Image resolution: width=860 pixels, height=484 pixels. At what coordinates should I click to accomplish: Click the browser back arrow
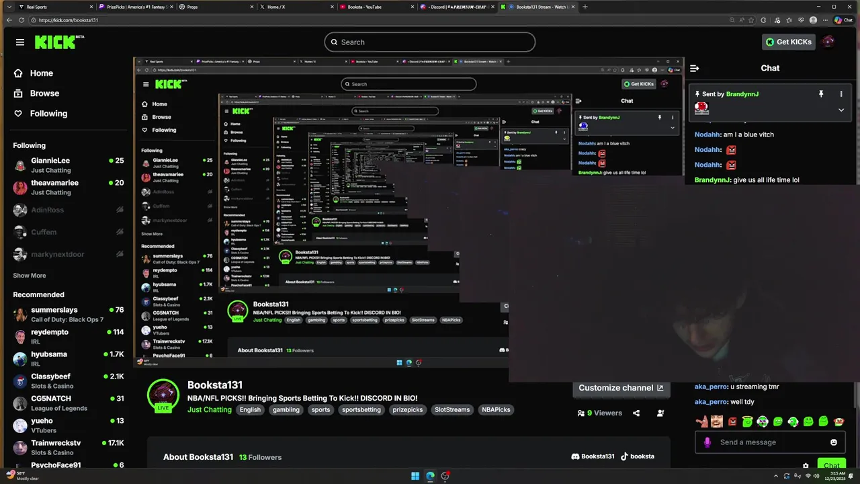[9, 20]
